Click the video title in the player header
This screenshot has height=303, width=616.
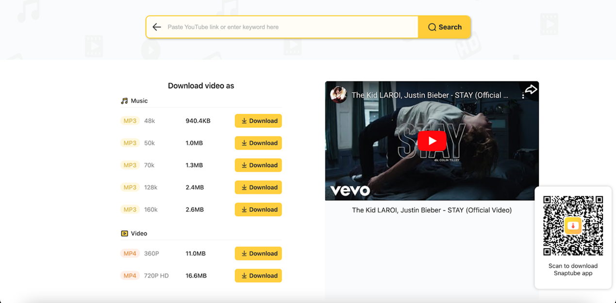click(430, 95)
